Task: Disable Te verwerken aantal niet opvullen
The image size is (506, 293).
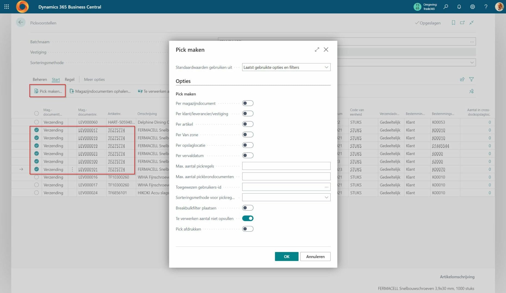Action: coord(248,218)
